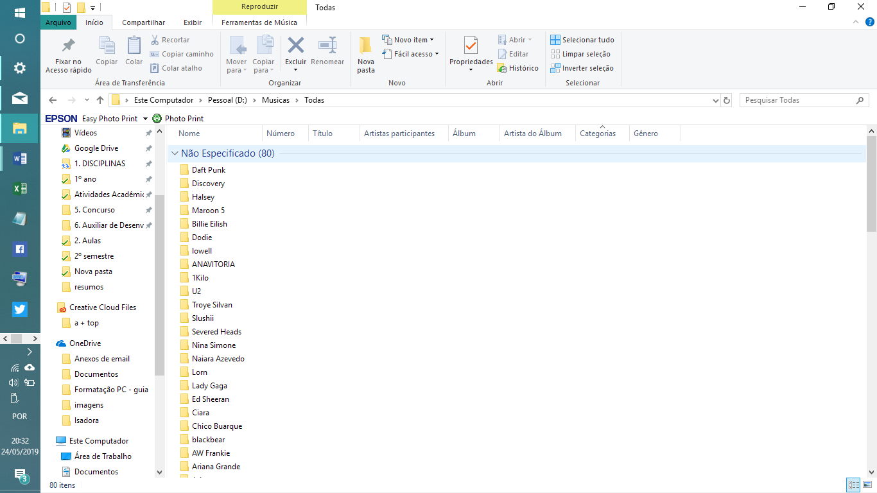
Task: Click Inverter seleção
Action: (x=582, y=68)
